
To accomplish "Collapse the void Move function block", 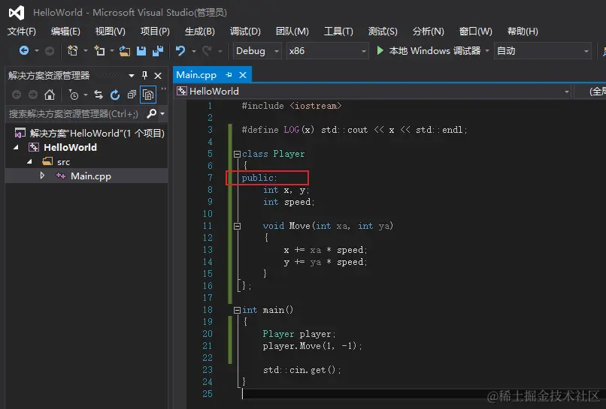I will click(237, 226).
